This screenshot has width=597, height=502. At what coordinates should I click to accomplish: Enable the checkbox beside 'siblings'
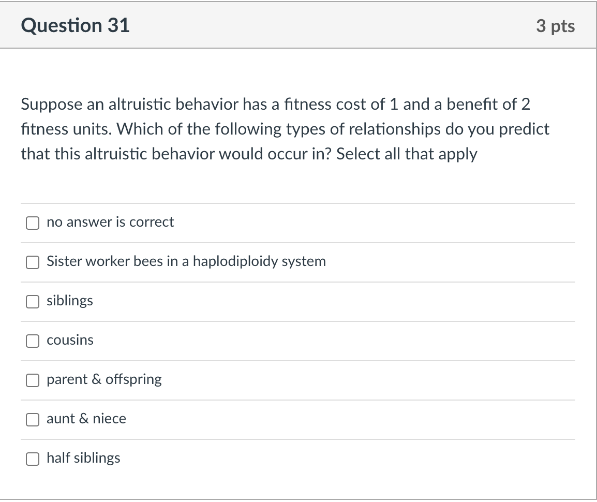click(x=33, y=302)
